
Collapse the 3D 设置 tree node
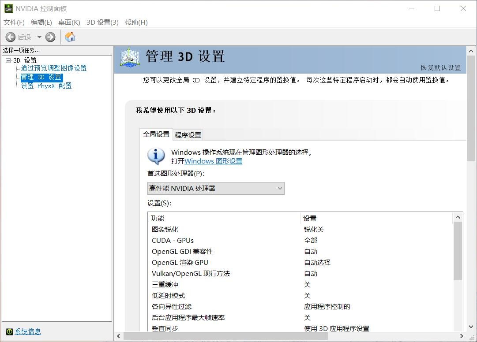[x=8, y=60]
